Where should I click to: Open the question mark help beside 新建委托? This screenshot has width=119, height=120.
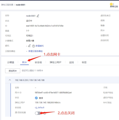click(33, 46)
